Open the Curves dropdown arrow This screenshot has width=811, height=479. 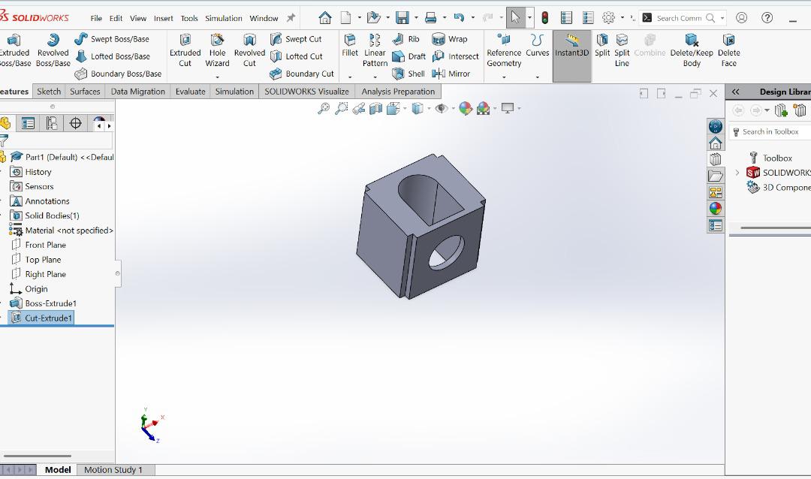(x=538, y=77)
